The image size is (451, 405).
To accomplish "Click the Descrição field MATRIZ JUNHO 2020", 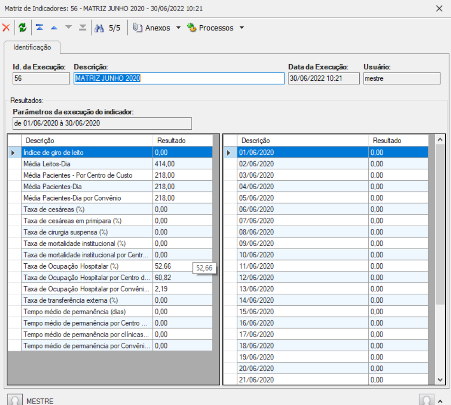I will [x=179, y=78].
